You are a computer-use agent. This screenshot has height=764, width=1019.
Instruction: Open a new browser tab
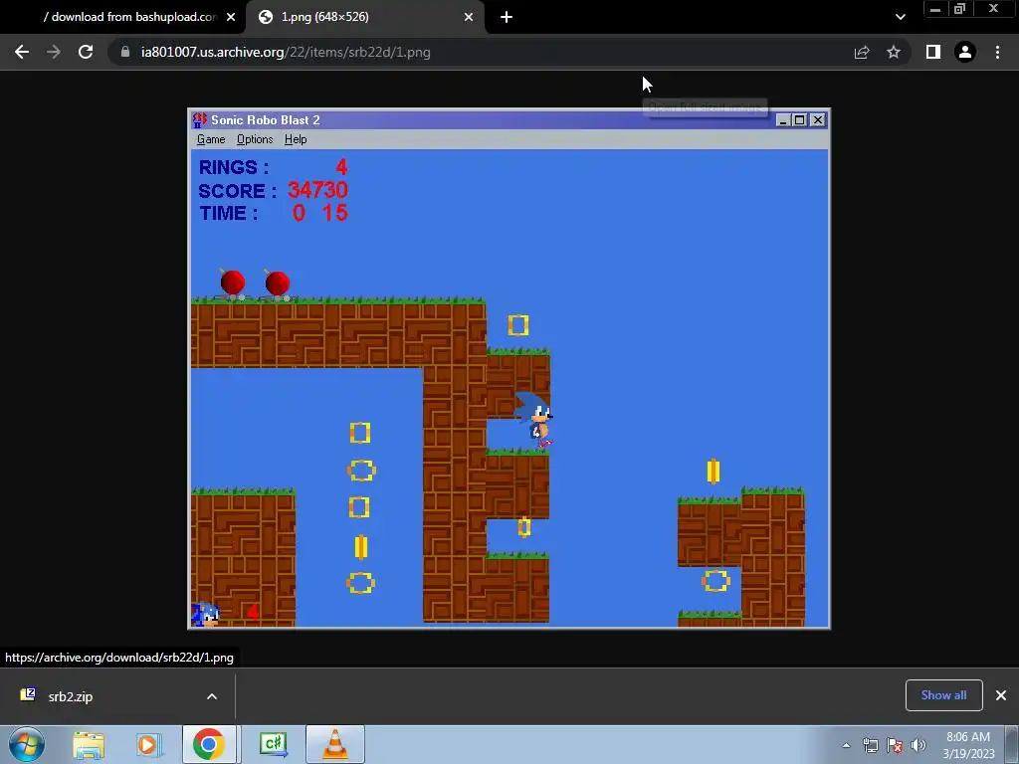507,17
